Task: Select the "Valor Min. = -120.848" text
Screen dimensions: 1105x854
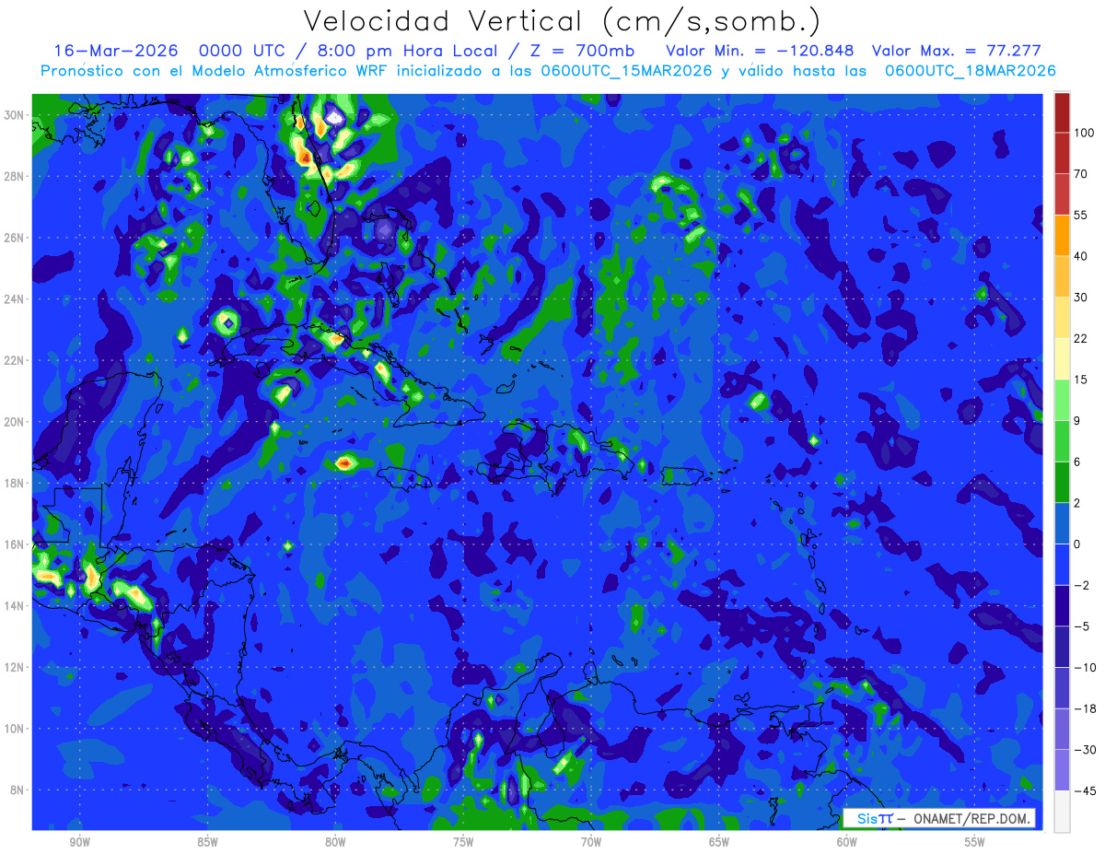Action: point(759,51)
